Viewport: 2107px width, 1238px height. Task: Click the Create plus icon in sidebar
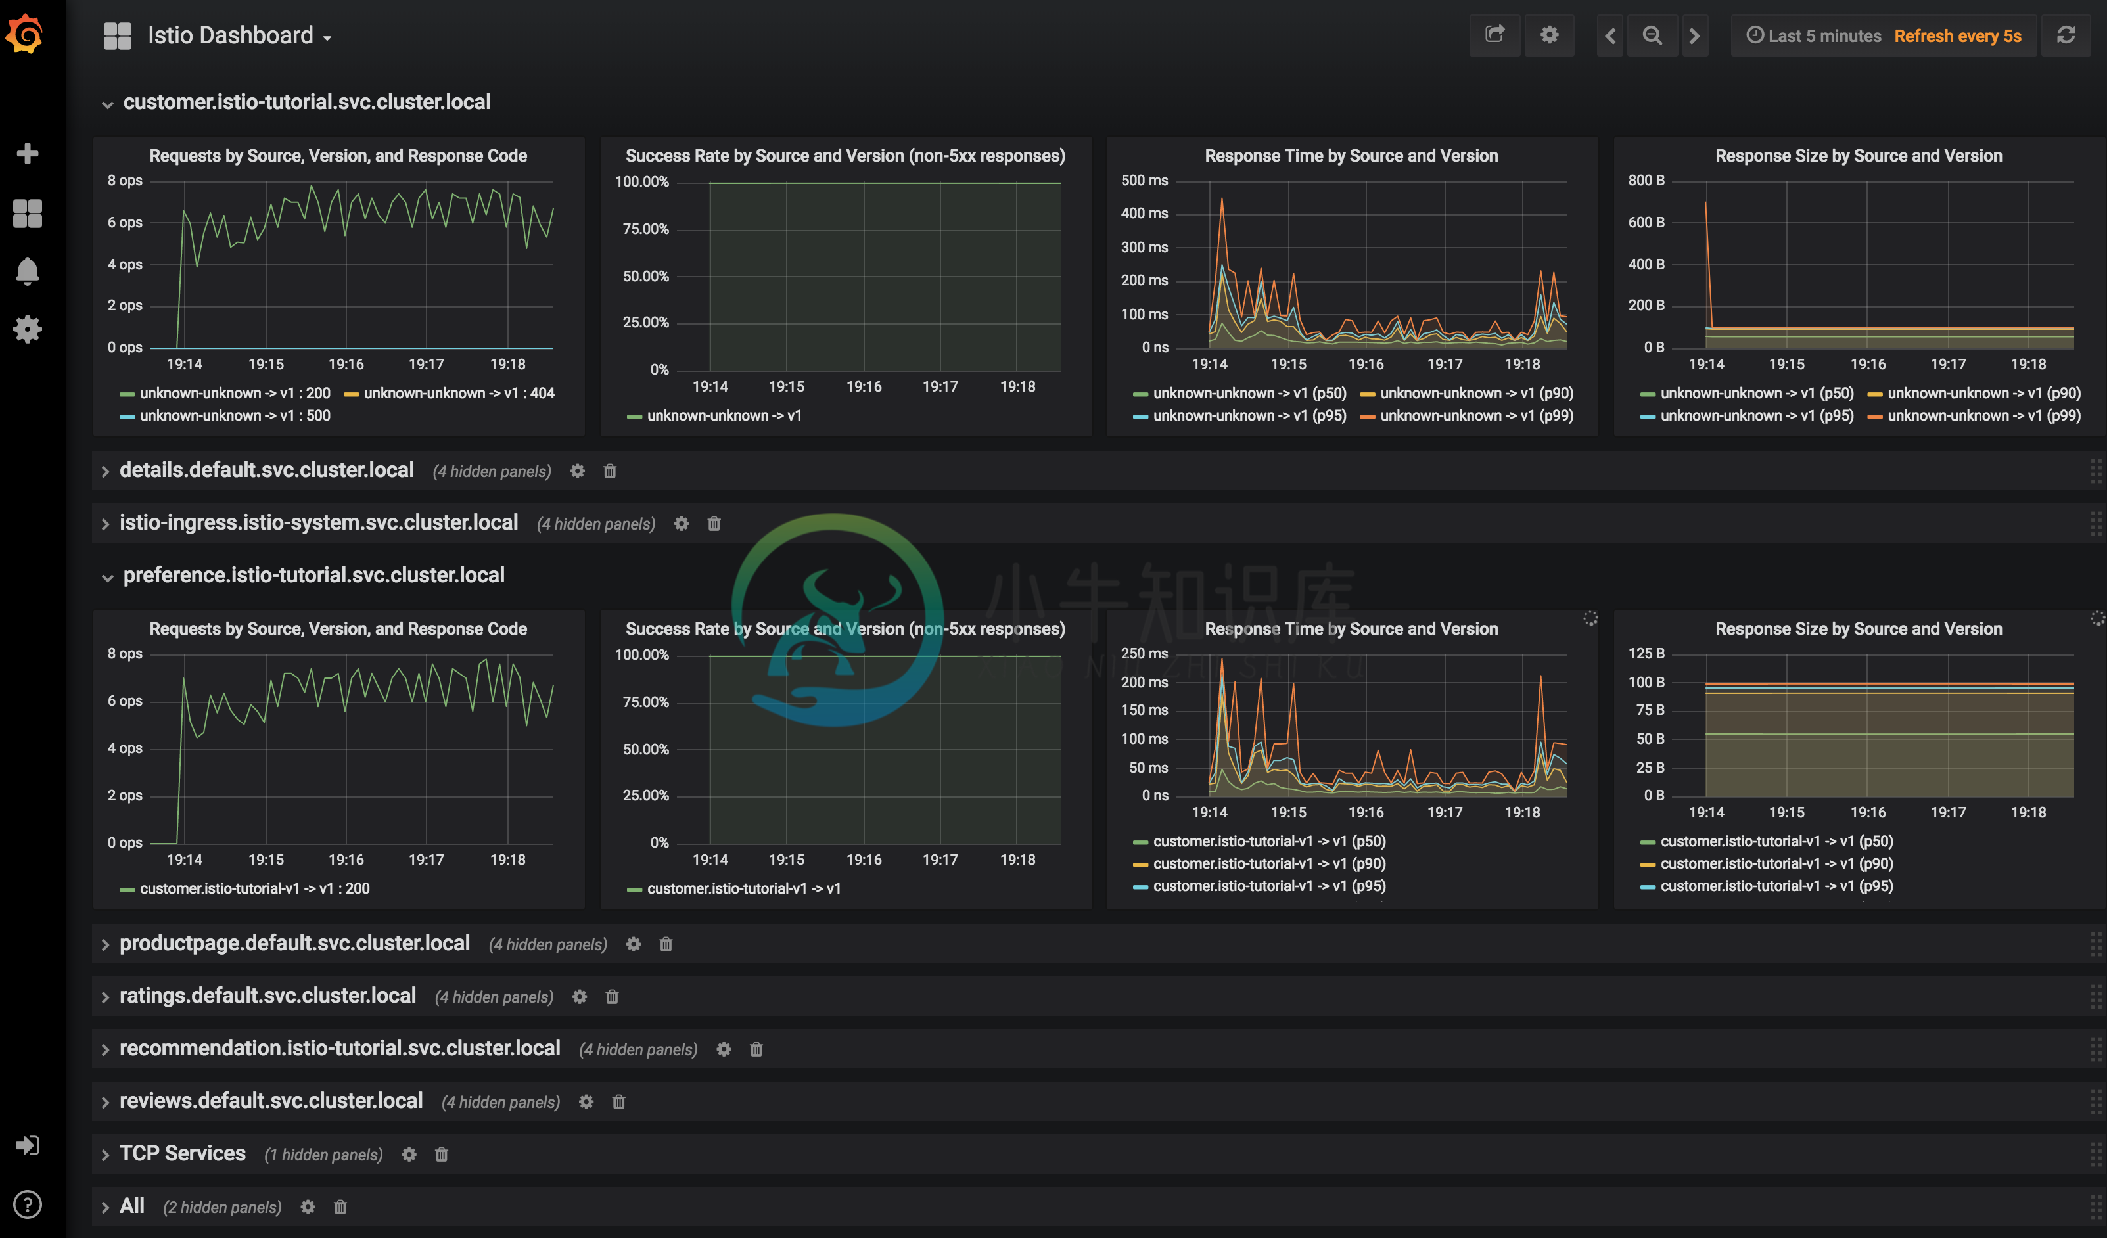tap(28, 153)
